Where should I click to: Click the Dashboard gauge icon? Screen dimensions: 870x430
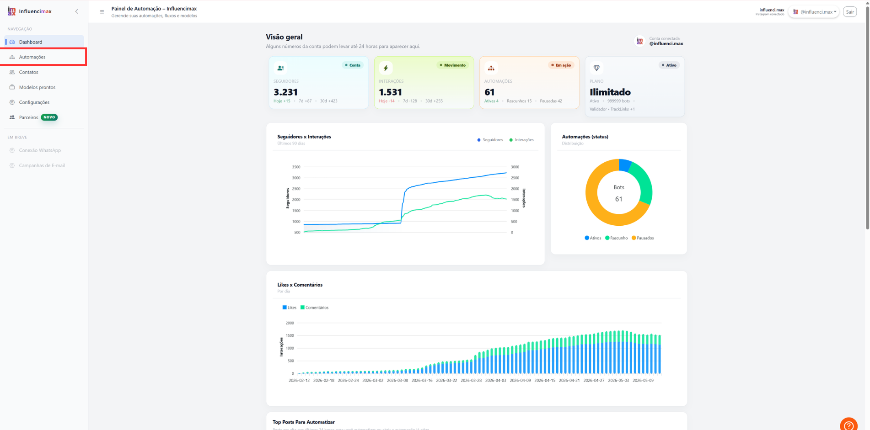12,42
